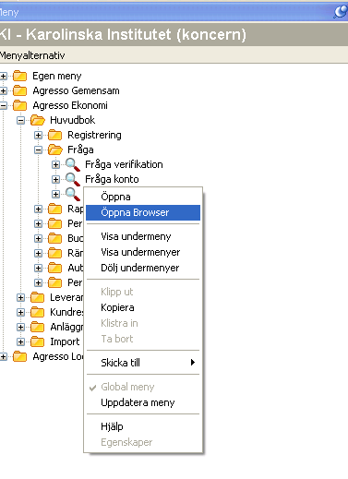
Task: Click the Egen meny folder icon
Action: pos(20,76)
